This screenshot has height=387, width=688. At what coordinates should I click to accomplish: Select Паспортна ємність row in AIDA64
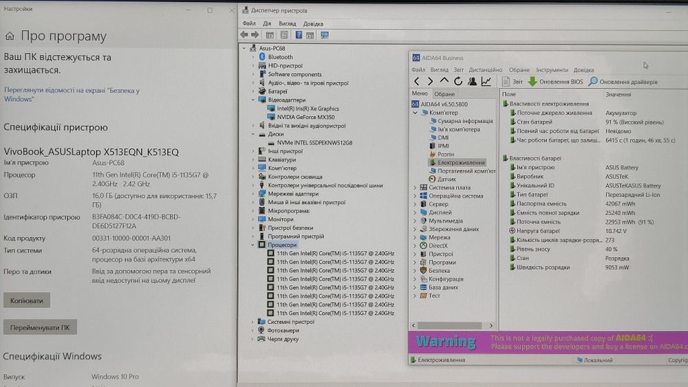click(592, 203)
